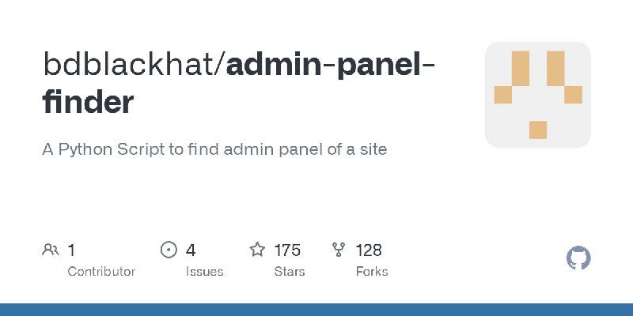The image size is (633, 316).
Task: Click the 175 stars count
Action: pyautogui.click(x=287, y=250)
